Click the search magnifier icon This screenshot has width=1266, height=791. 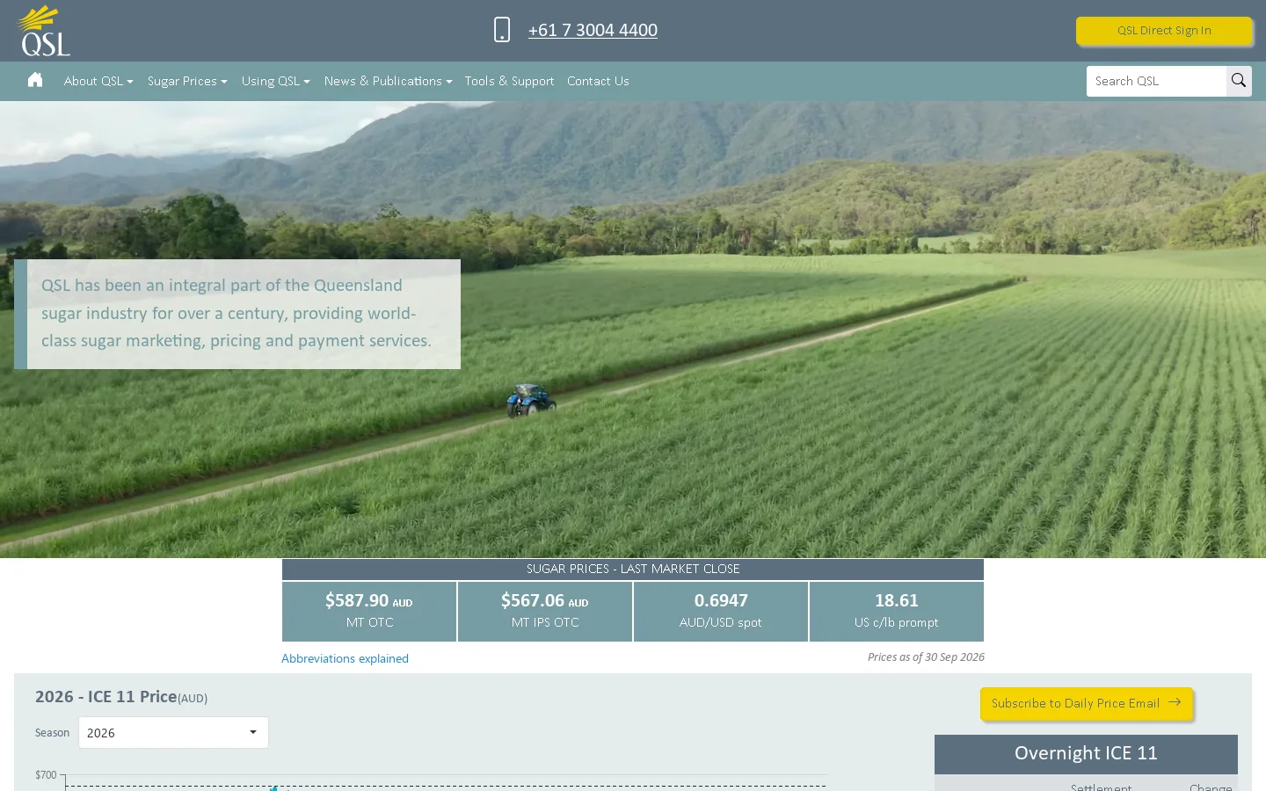[x=1239, y=81]
